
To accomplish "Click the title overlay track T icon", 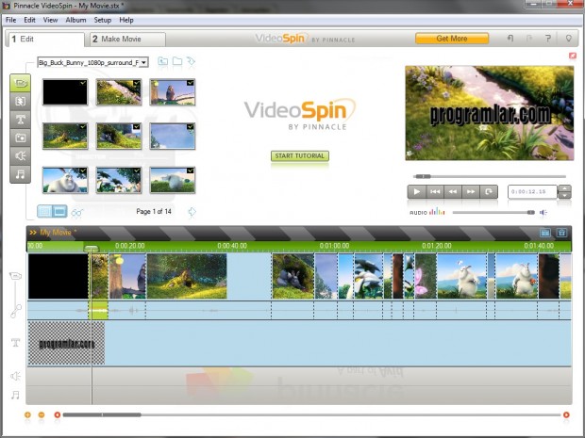I will [x=15, y=342].
